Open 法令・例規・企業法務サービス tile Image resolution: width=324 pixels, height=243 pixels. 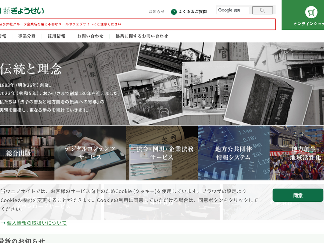[162, 153]
